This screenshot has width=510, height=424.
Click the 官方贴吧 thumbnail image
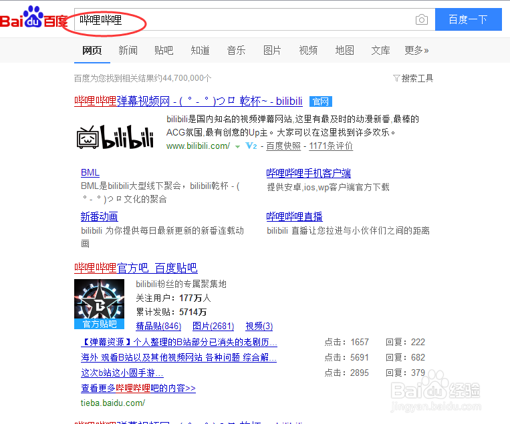pos(99,304)
